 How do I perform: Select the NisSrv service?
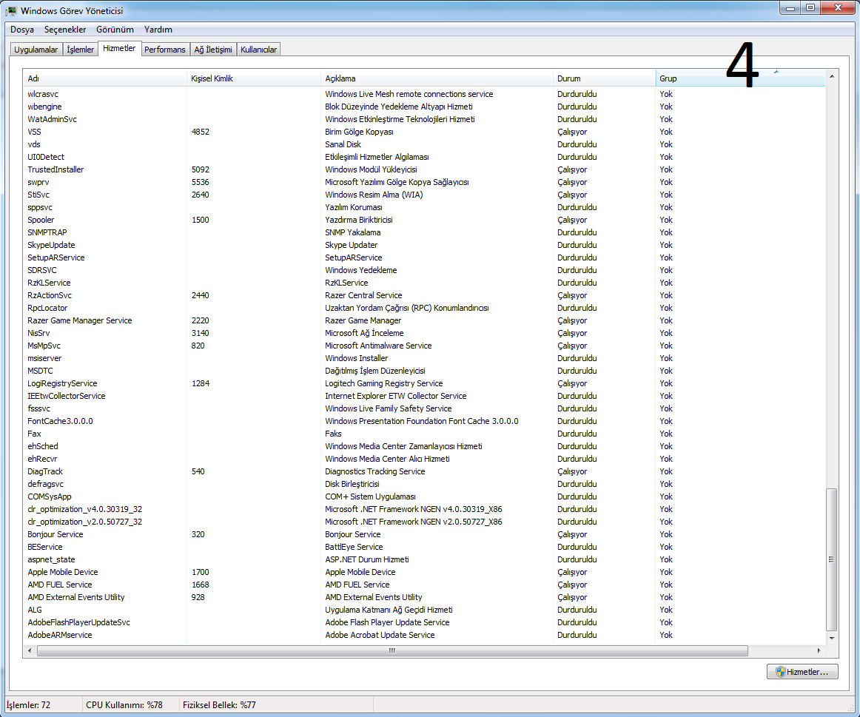click(38, 333)
